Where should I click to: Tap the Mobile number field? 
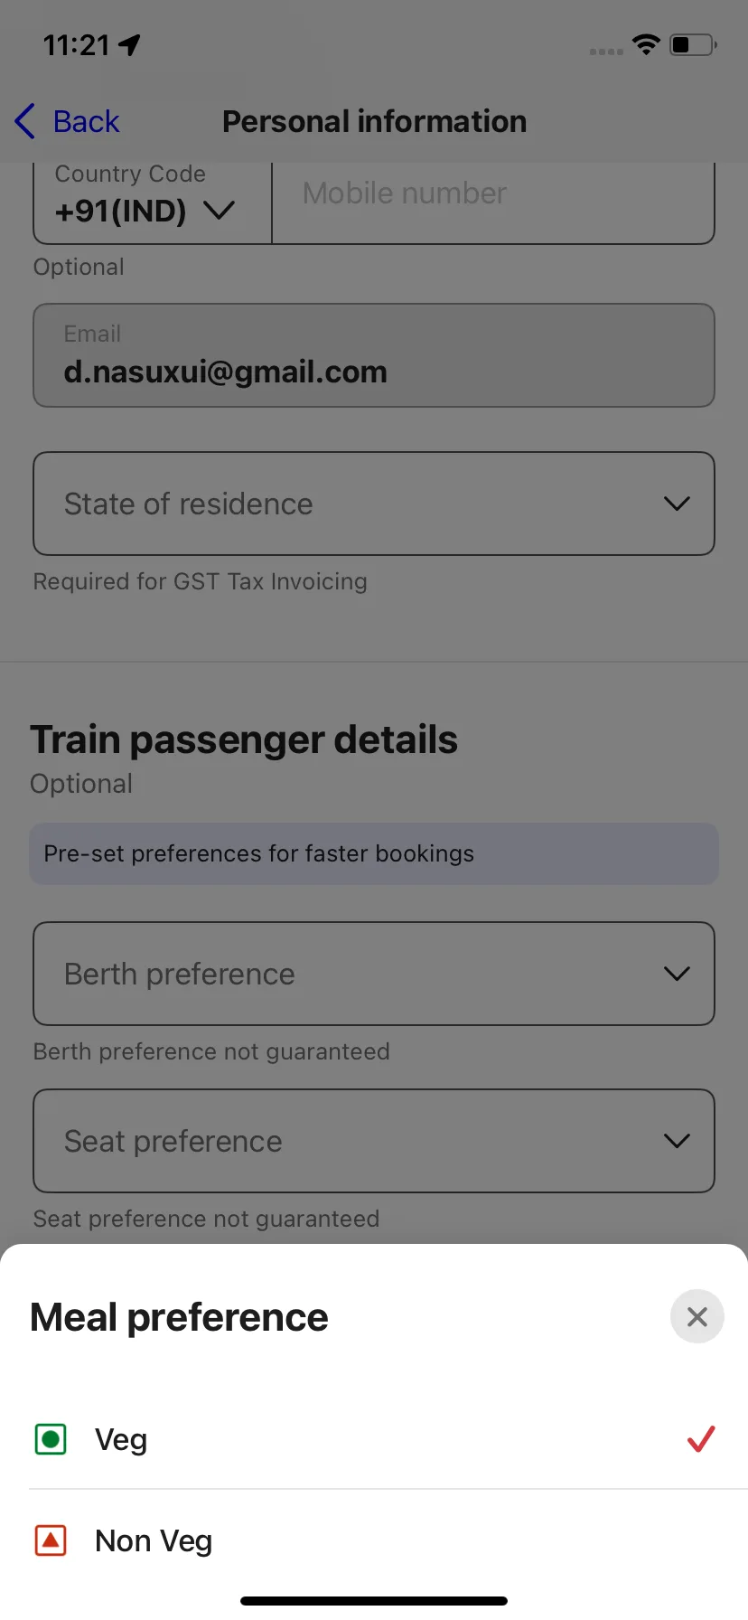pyautogui.click(x=493, y=203)
